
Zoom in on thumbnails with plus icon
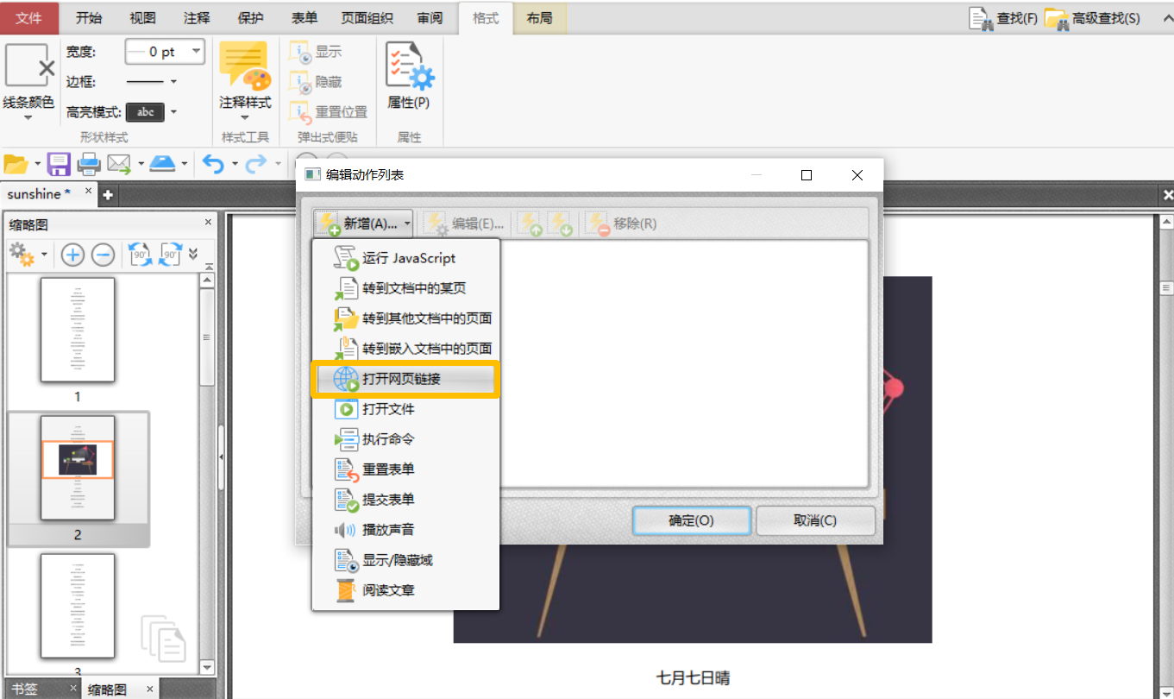tap(72, 254)
